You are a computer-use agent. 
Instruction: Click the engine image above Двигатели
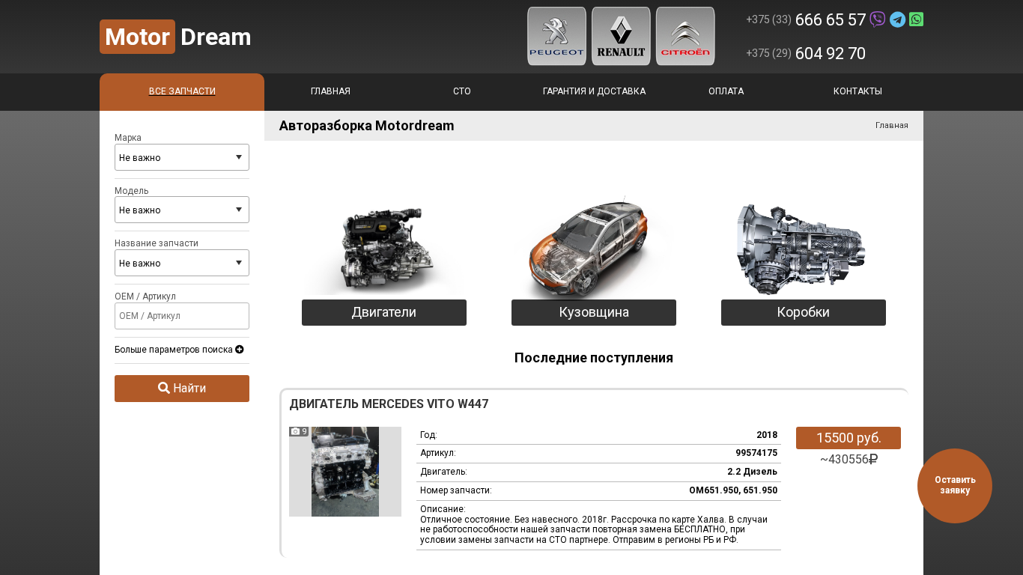pos(384,249)
